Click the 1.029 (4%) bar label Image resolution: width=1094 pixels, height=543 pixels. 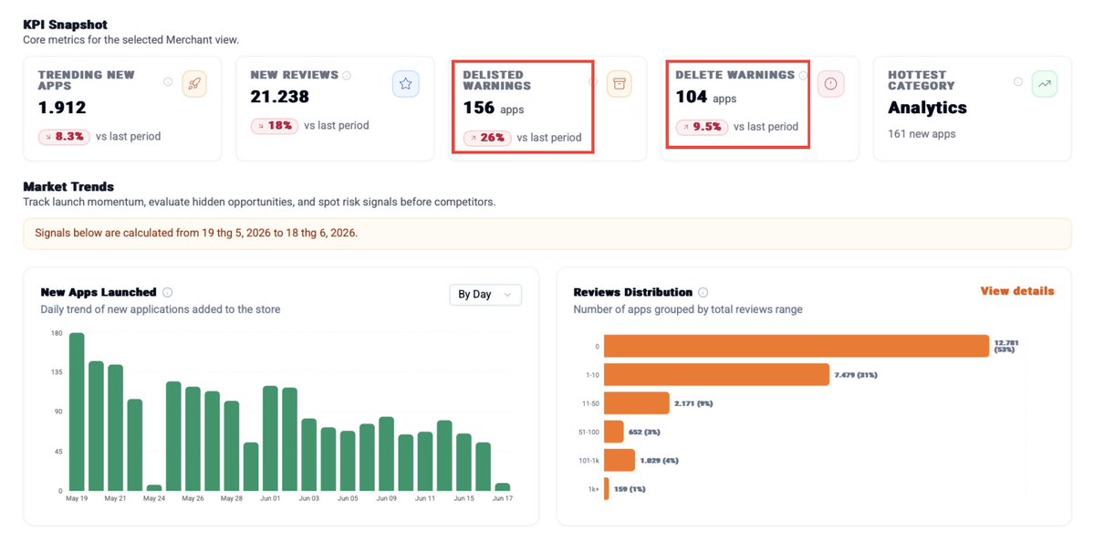tap(660, 461)
